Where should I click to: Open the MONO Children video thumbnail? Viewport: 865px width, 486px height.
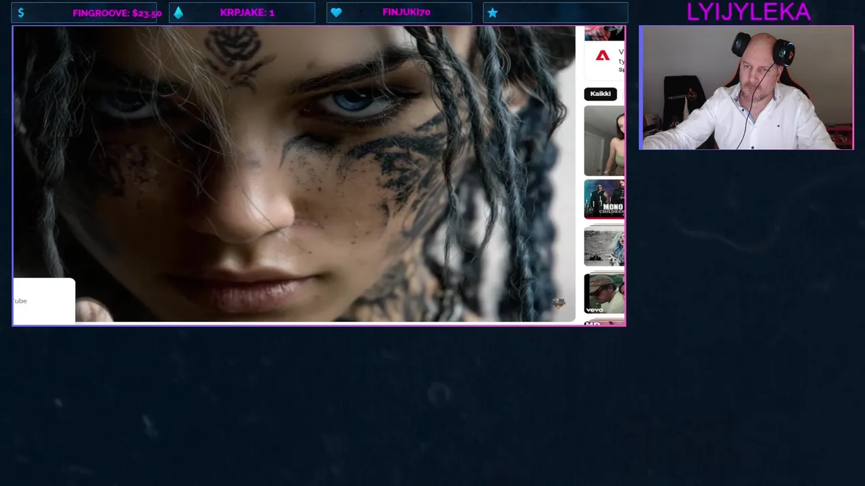[x=604, y=198]
